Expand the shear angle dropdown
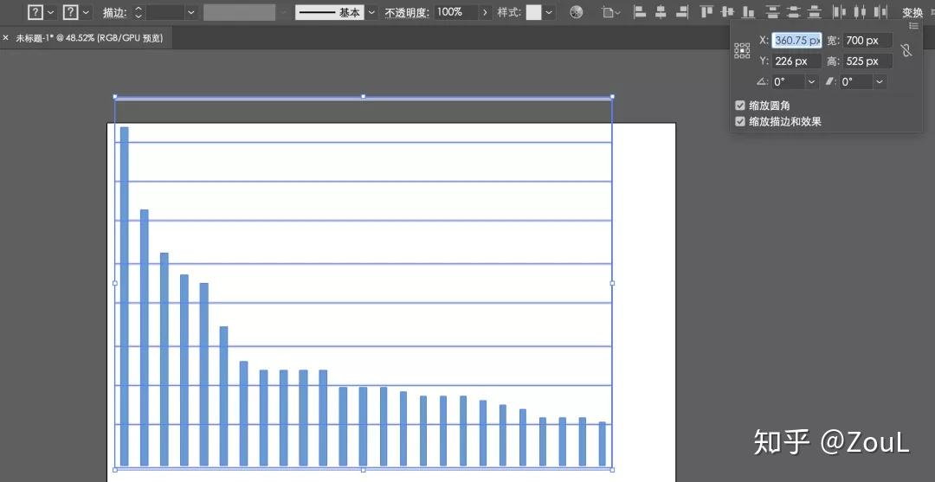935x482 pixels. (880, 81)
